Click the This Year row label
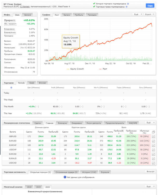 8,113
